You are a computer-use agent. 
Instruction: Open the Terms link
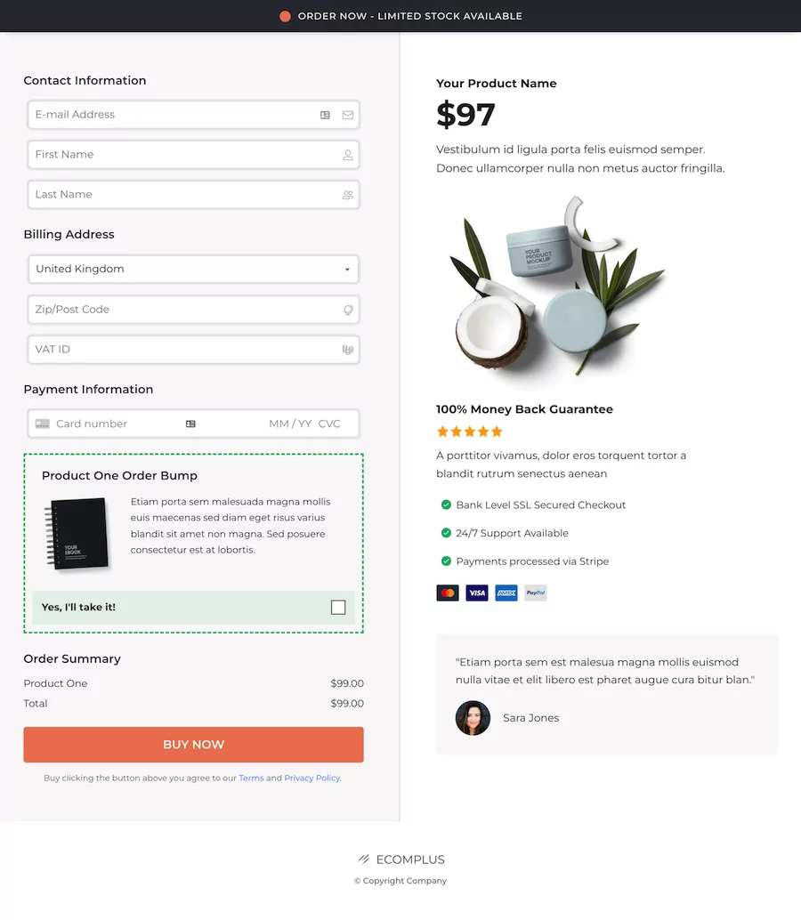251,778
